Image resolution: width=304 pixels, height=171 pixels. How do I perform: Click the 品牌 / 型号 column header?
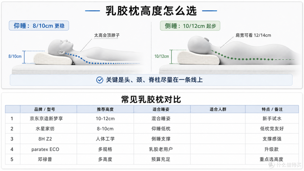coord(48,109)
